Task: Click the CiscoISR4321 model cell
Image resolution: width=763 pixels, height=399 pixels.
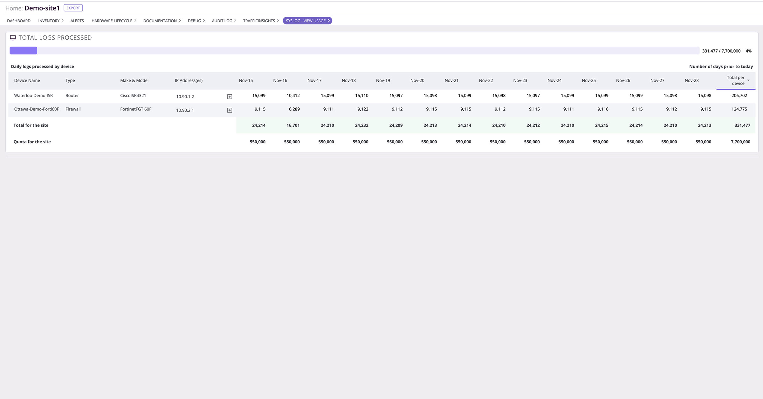Action: click(x=133, y=95)
